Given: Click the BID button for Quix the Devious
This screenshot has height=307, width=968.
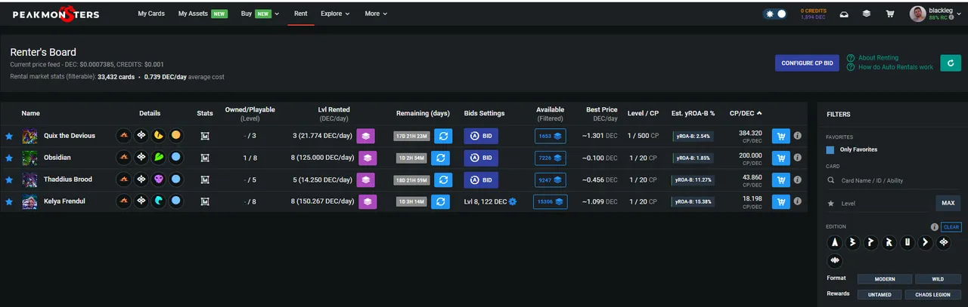Looking at the screenshot, I should (481, 136).
